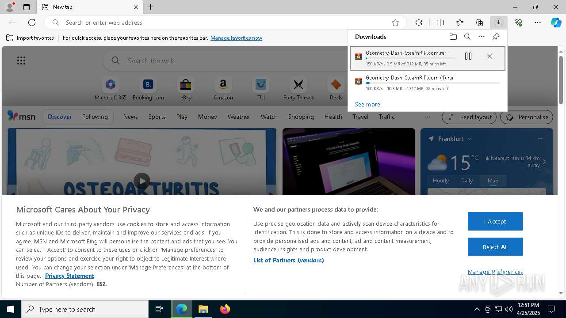Open Settings and more ellipsis menu

pyautogui.click(x=538, y=23)
